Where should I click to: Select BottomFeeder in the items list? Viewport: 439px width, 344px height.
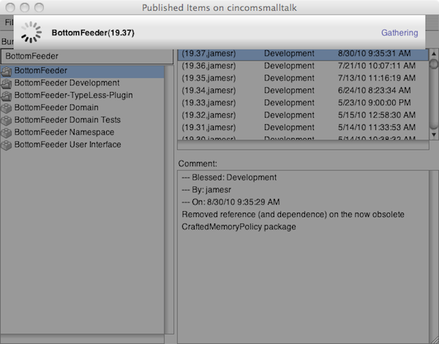click(82, 71)
